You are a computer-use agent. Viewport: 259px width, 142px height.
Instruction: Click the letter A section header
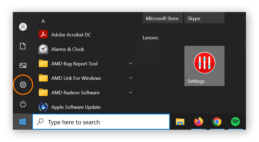pyautogui.click(x=43, y=21)
